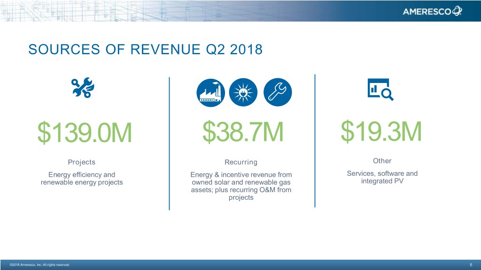Image resolution: width=481 pixels, height=270 pixels.
Task: Click the slide number 5 in footer
Action: coord(471,265)
